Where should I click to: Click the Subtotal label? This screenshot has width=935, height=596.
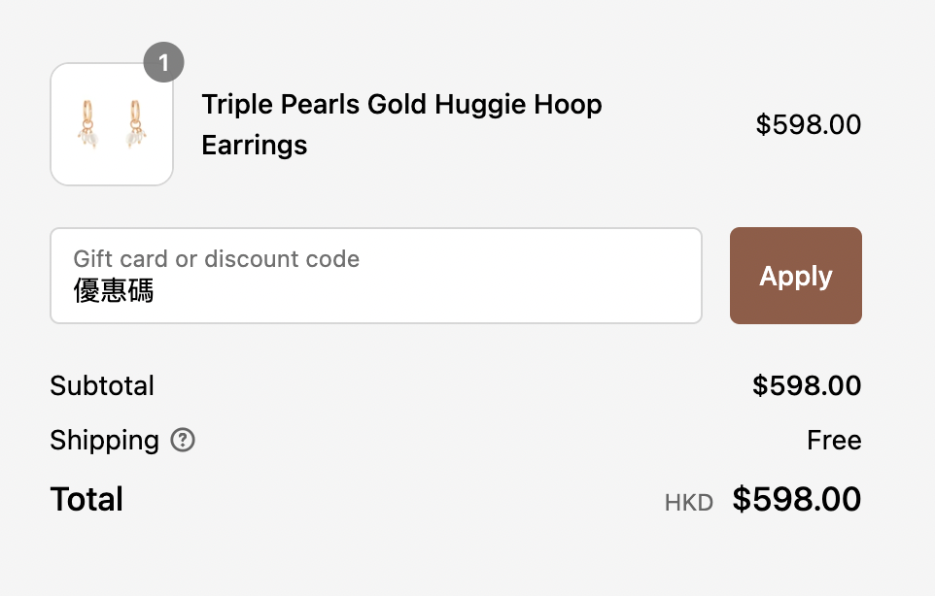click(x=102, y=385)
